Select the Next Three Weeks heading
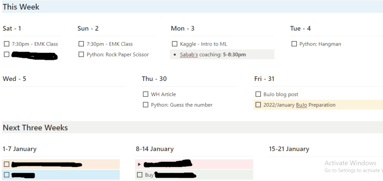 [35, 128]
